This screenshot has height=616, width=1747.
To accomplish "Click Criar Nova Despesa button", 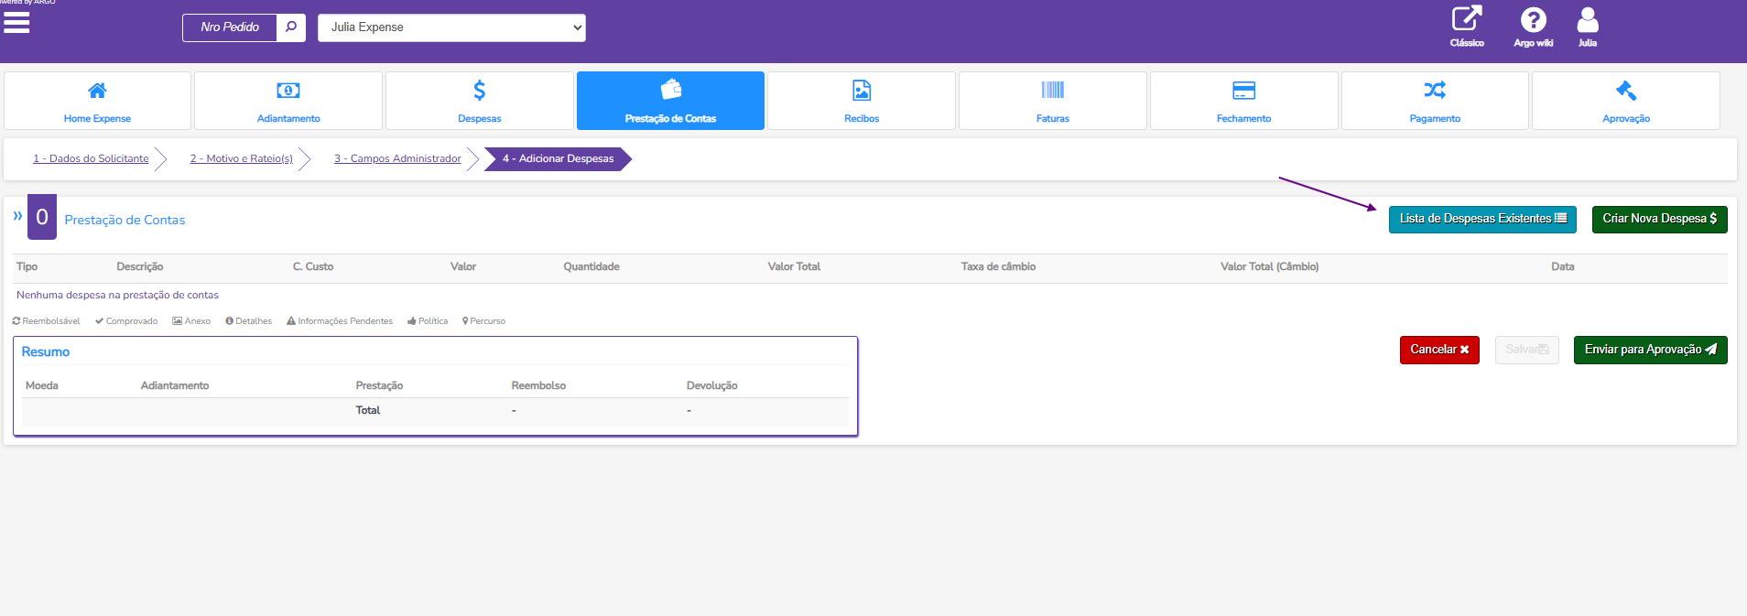I will 1658,219.
